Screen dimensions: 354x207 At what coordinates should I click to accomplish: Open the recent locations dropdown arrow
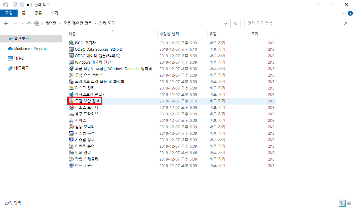tap(23, 23)
